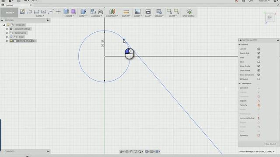This screenshot has width=280, height=157.
Task: Choose the Spline sketch tool
Action: (51, 12)
